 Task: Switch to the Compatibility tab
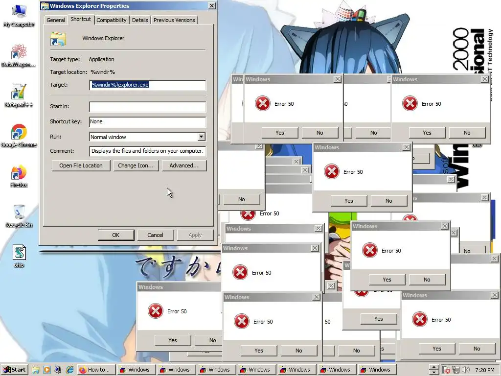(x=112, y=20)
